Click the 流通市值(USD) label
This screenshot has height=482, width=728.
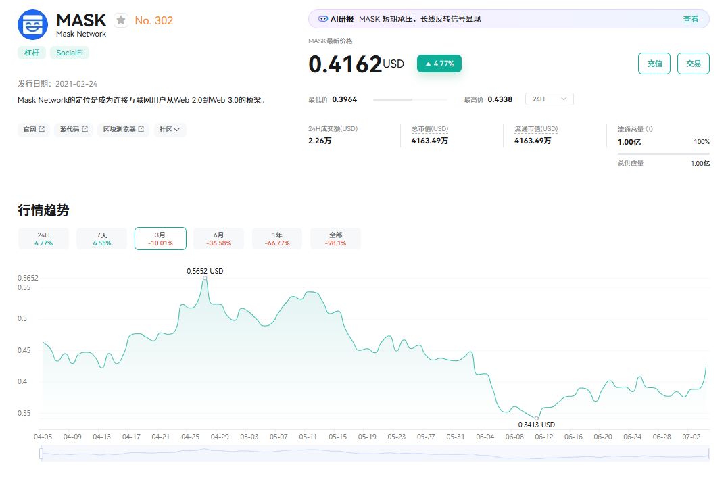click(x=536, y=128)
